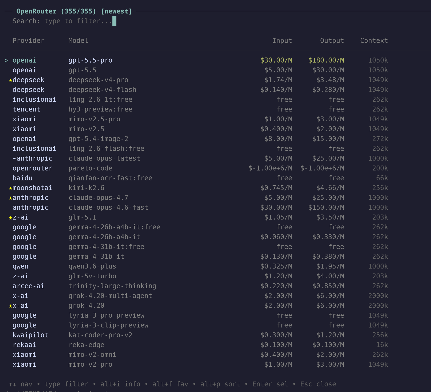Select openrouter pareto-code row
The height and width of the screenshot is (392, 431).
[x=200, y=168]
